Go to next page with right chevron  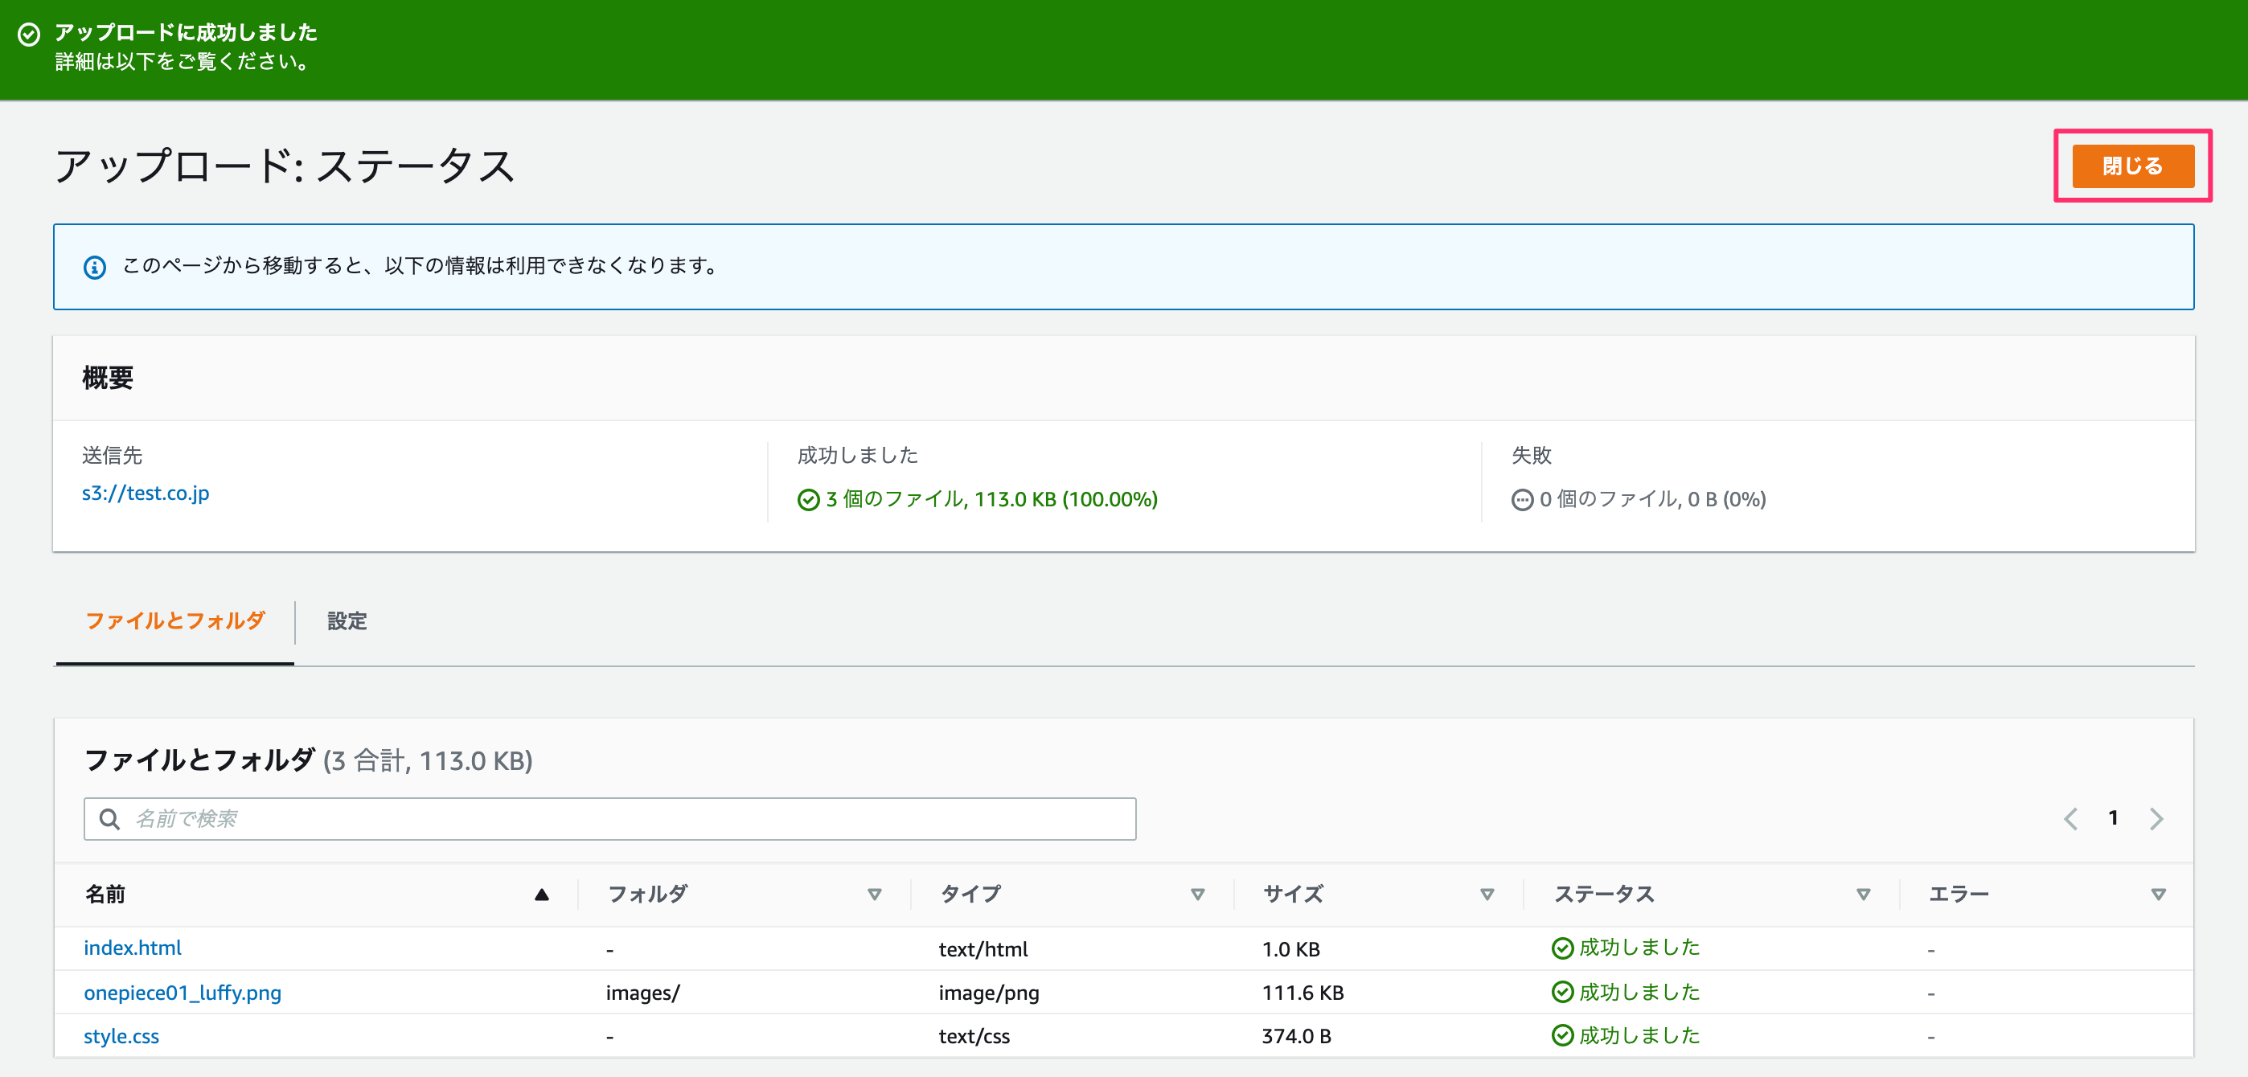(2157, 819)
